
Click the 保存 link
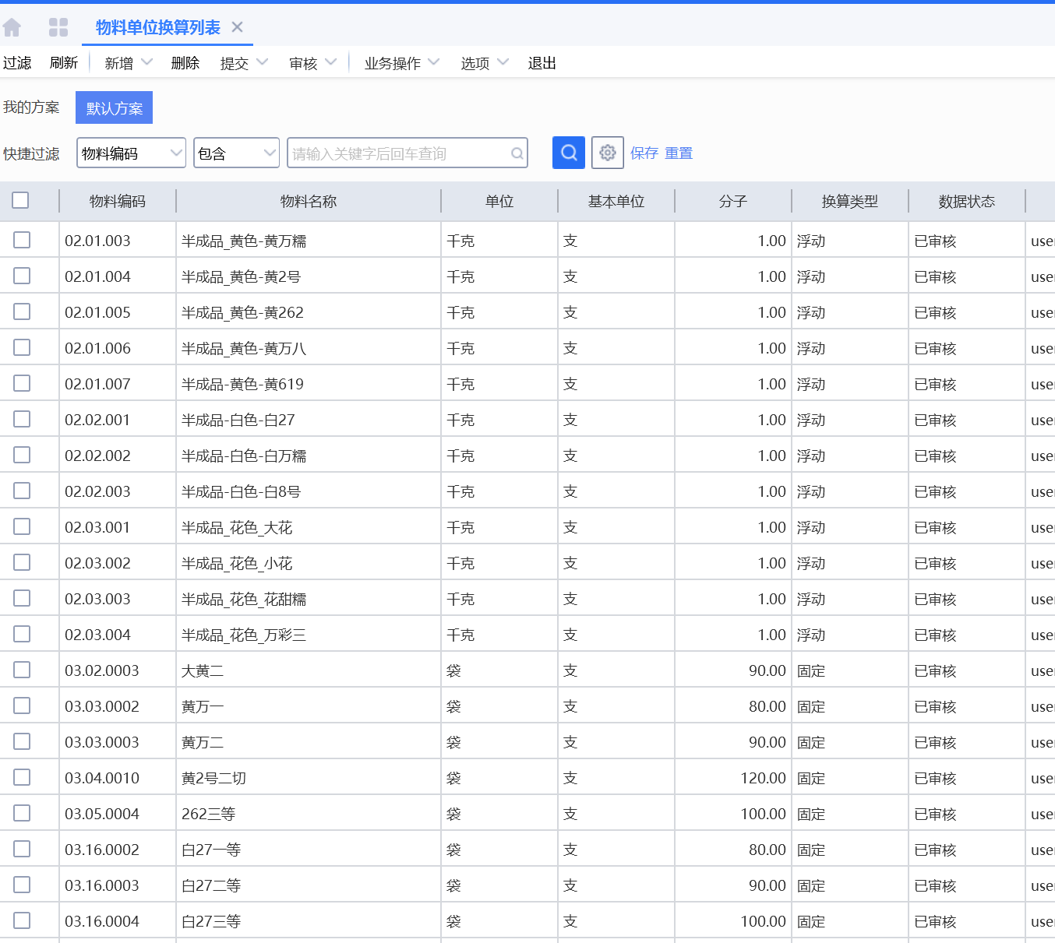[644, 153]
